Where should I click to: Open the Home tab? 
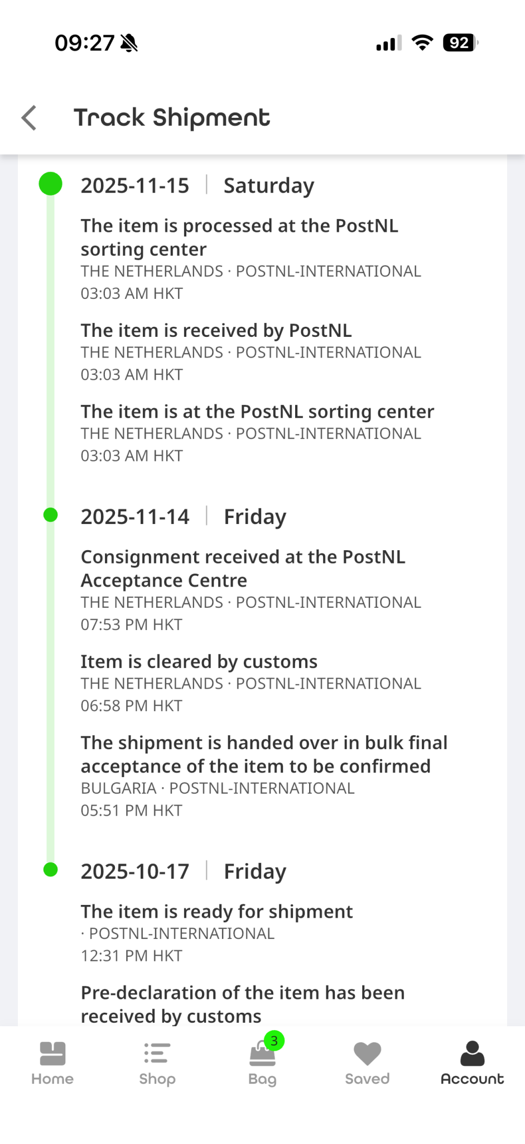52,1063
